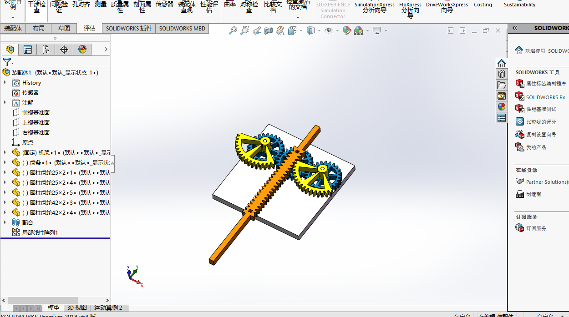Click the Apply Scene icon
This screenshot has height=317, width=569.
tap(359, 30)
